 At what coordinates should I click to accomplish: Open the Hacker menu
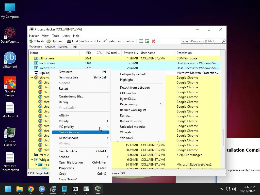[34, 36]
